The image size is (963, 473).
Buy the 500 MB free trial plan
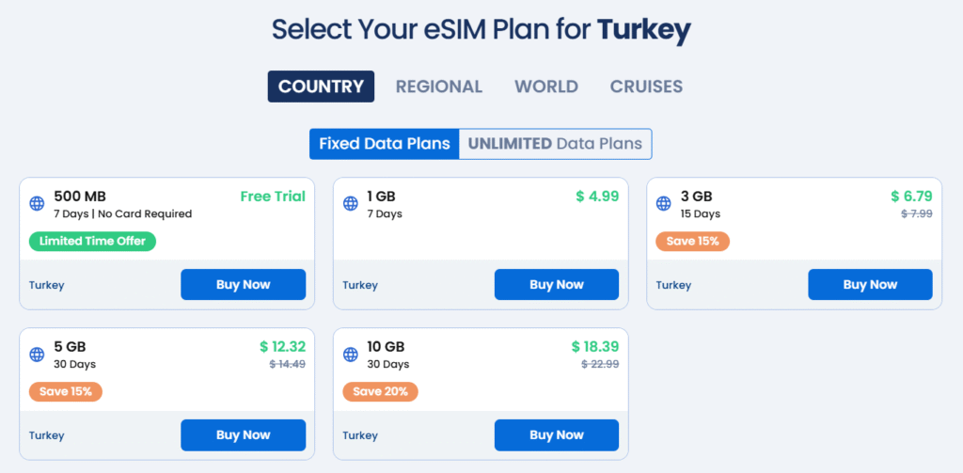[243, 285]
